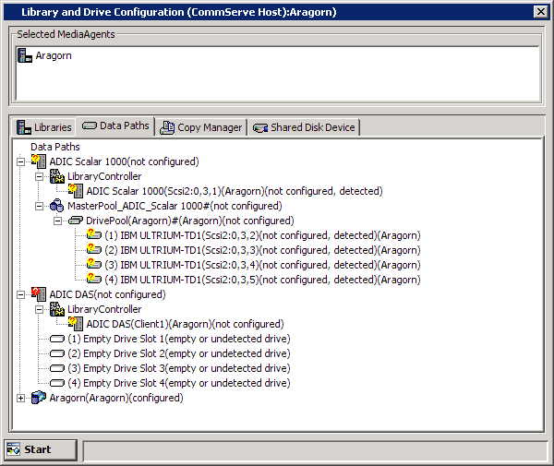Click drive icon for (4) IBM ULTRIUM-TD1
This screenshot has width=554, height=466.
(x=94, y=279)
